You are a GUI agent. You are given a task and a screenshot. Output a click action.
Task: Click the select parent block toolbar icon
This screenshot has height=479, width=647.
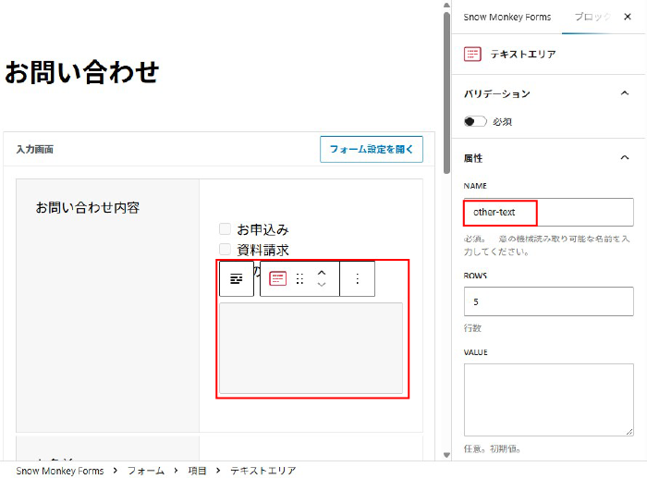237,278
